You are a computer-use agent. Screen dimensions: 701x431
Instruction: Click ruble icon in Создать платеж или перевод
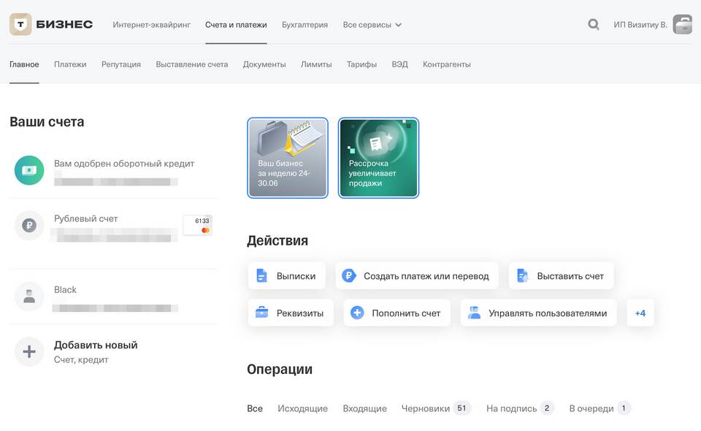pos(349,275)
